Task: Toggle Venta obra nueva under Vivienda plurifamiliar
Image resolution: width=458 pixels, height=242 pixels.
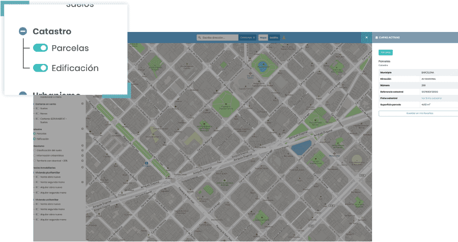Action: [37, 177]
